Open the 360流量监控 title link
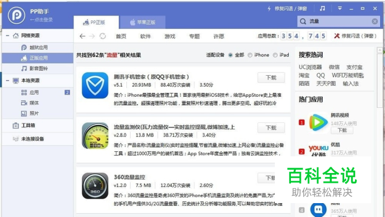The width and height of the screenshot is (385, 217). tap(130, 177)
